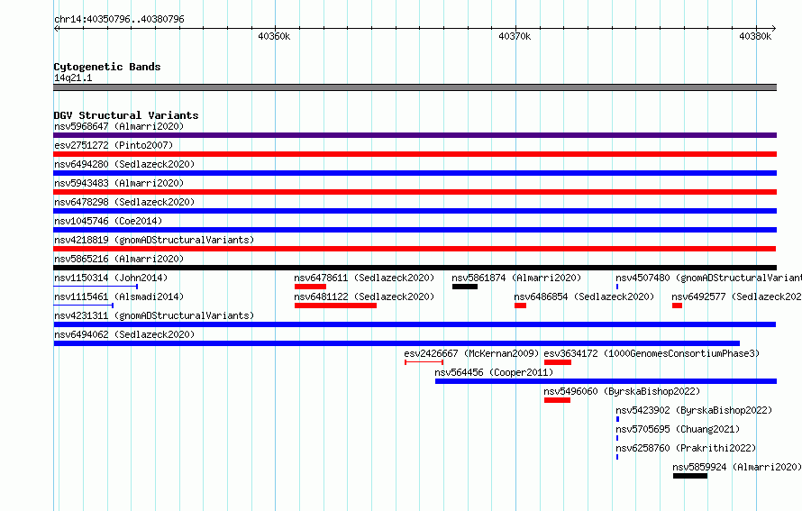Click the 40380k ruler marker

[755, 36]
